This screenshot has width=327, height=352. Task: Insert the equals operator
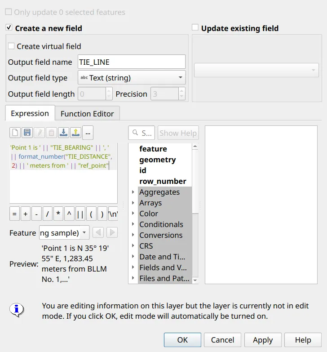point(14,214)
